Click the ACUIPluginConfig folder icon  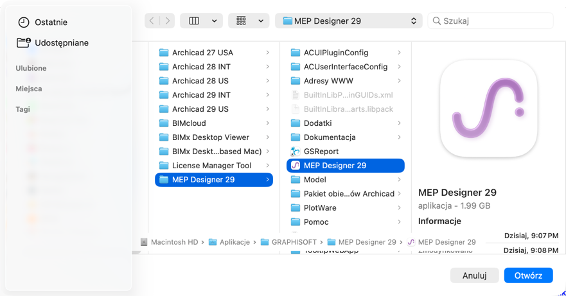pos(296,53)
